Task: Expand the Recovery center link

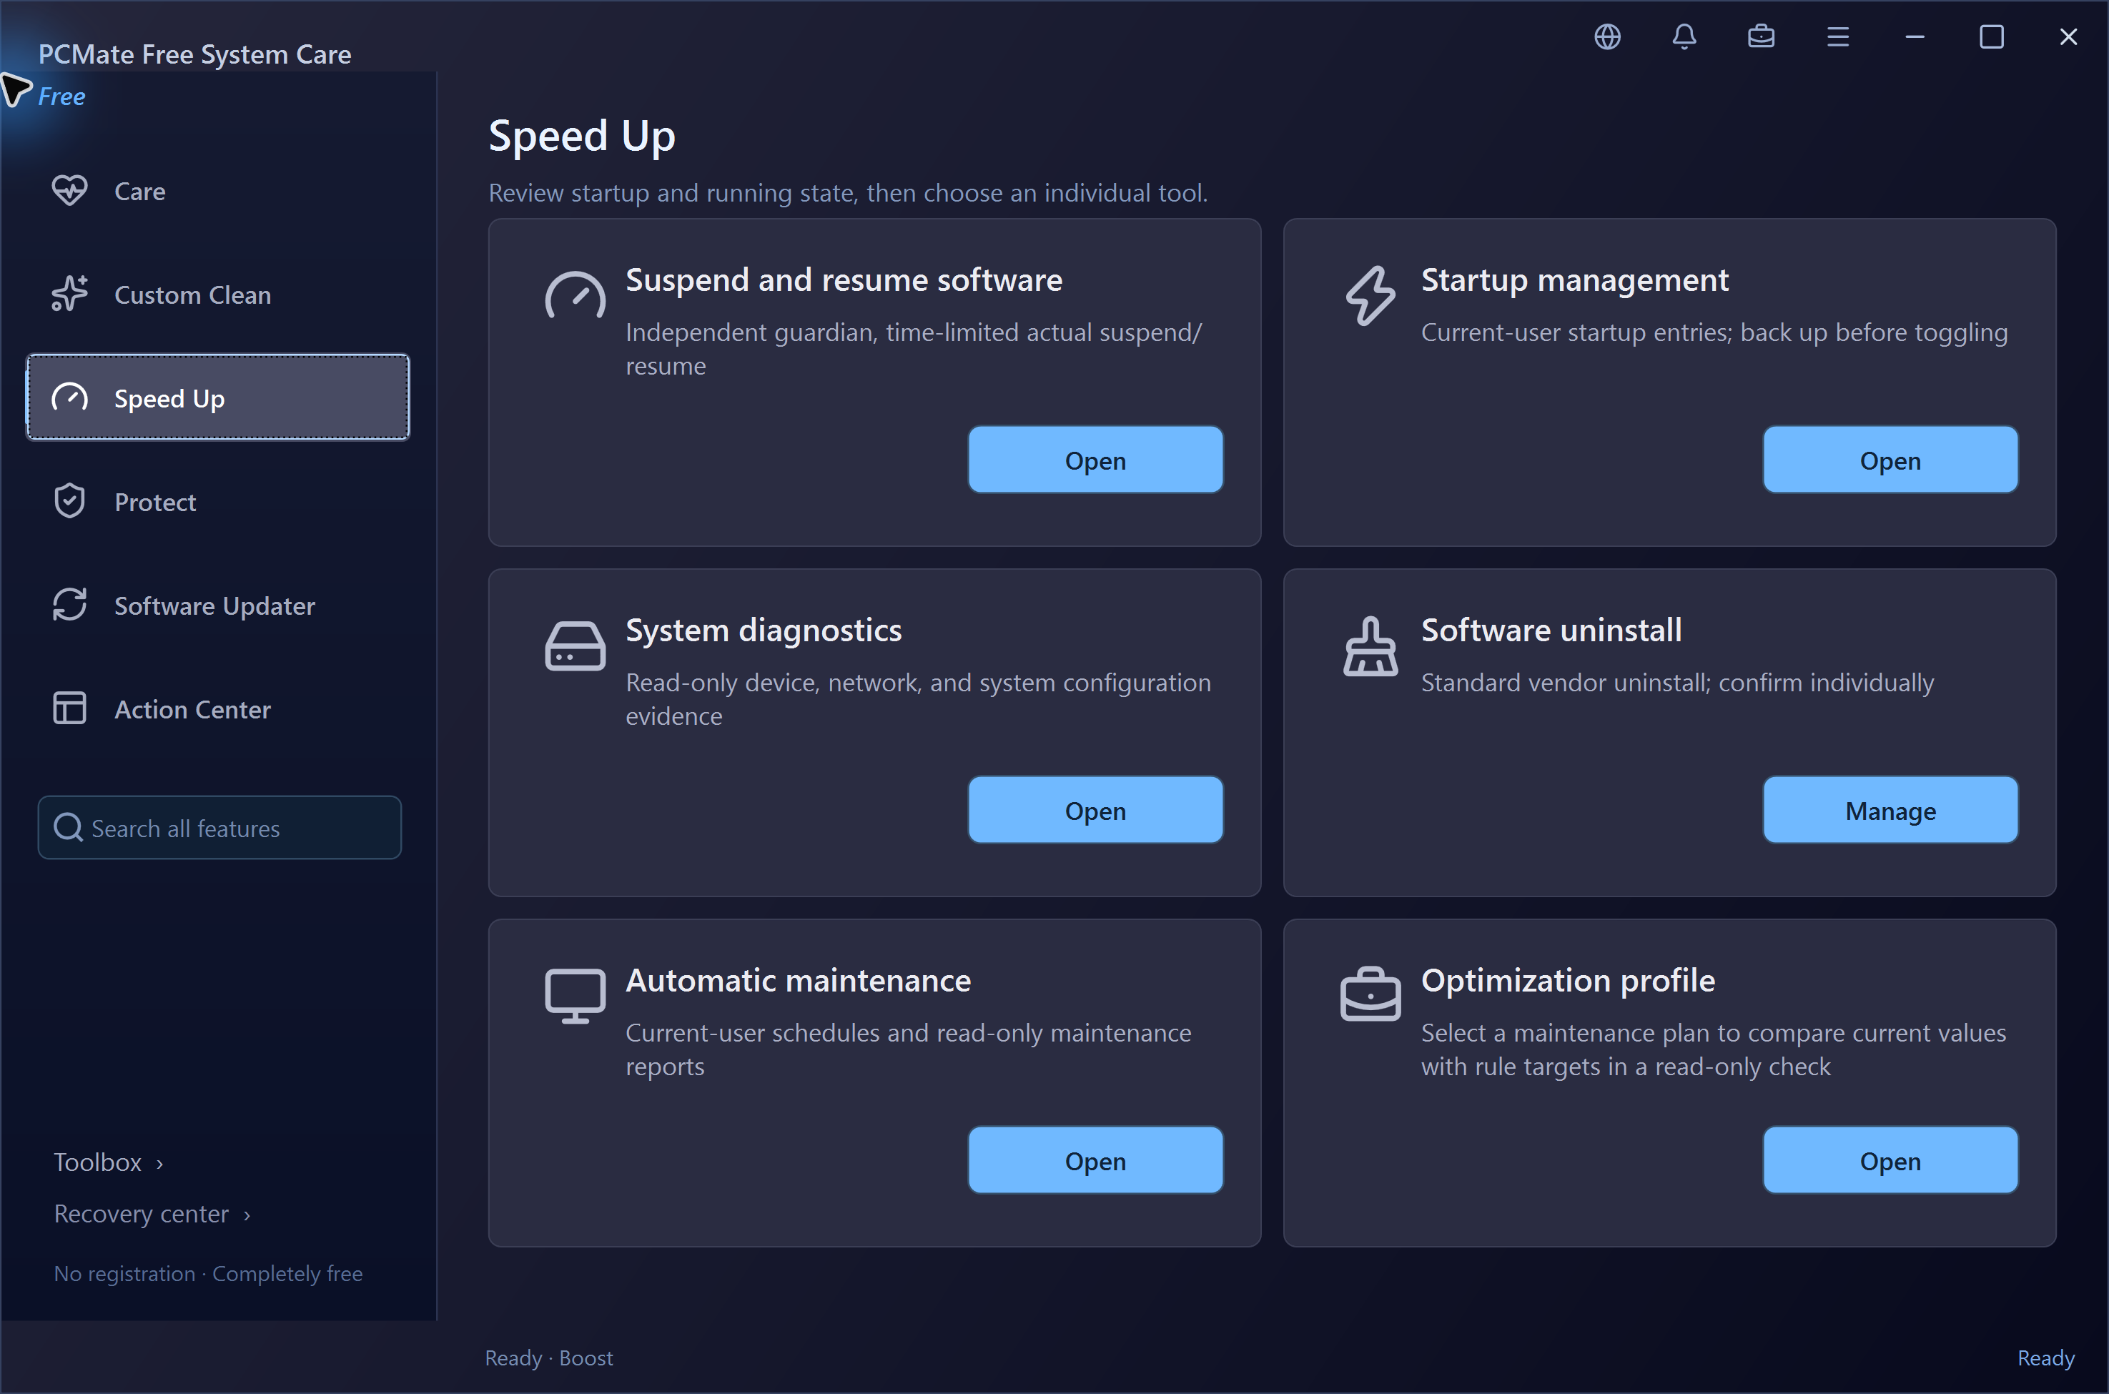Action: pyautogui.click(x=152, y=1214)
